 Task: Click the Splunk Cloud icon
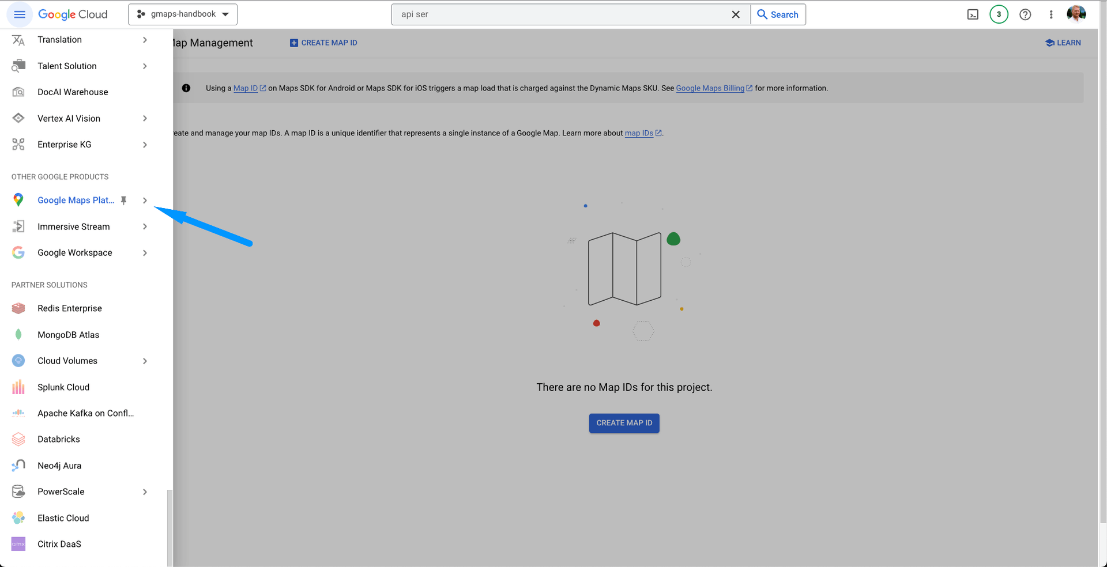pos(18,387)
